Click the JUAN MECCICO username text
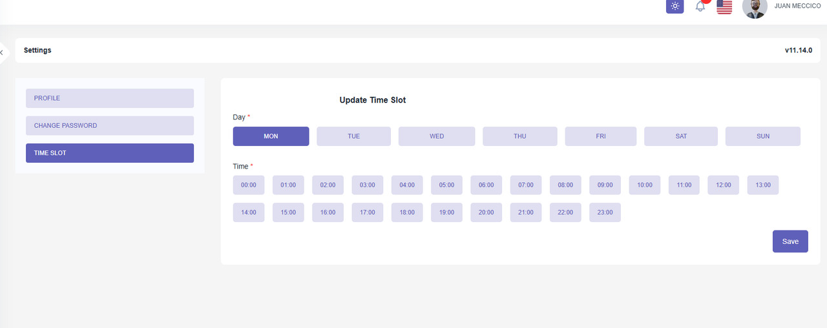827x328 pixels. pos(797,6)
